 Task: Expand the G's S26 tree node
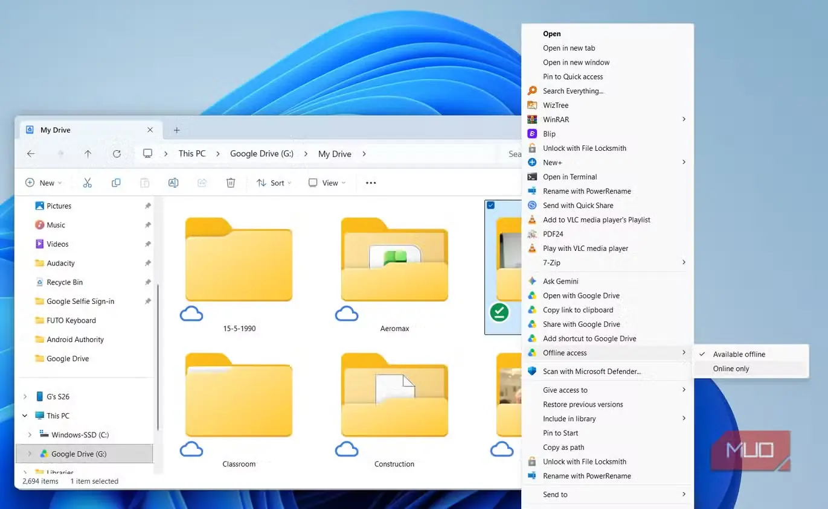click(x=25, y=397)
